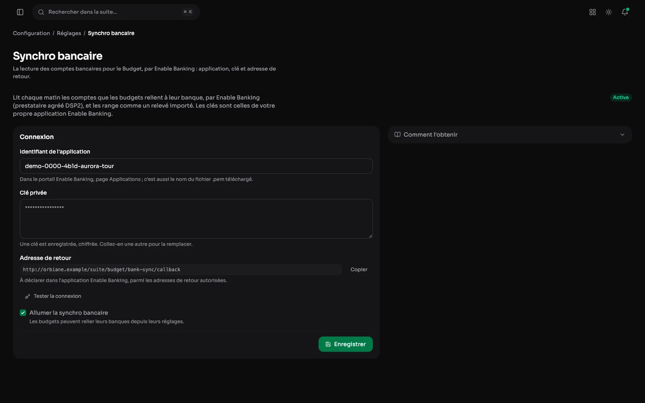Click the À déclarer dans l'application hint
The image size is (645, 403).
click(123, 280)
